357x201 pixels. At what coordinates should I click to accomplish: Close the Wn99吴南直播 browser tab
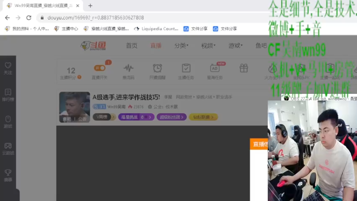coord(78,6)
